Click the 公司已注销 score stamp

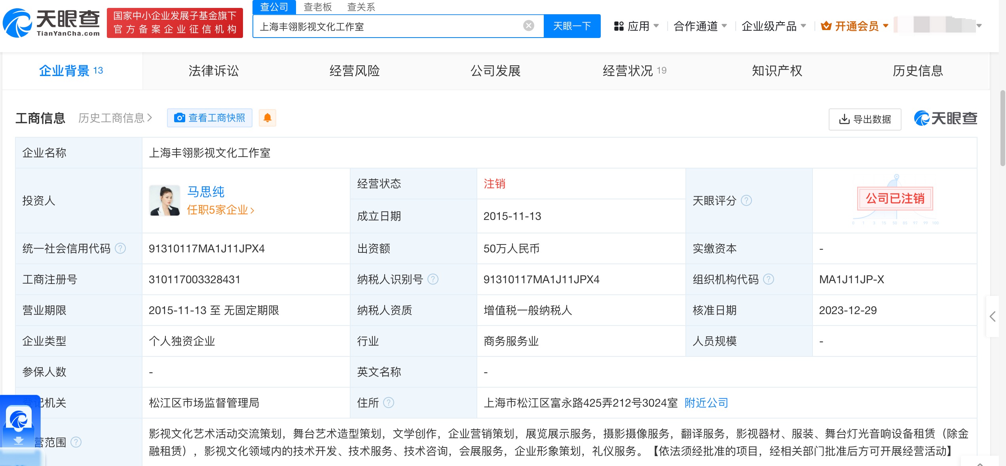895,198
